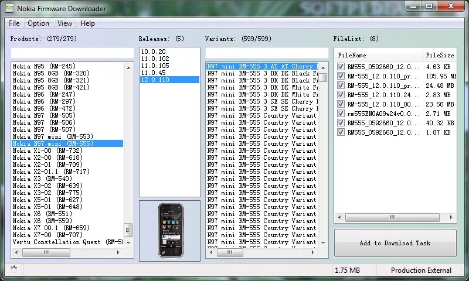Image resolution: width=469 pixels, height=281 pixels.
Task: Open the File menu
Action: coord(14,23)
